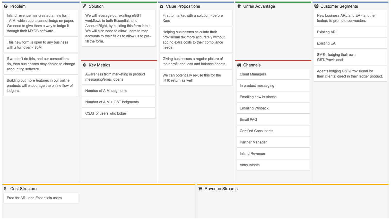Select the Problem section heading
The image size is (391, 221).
click(x=18, y=6)
